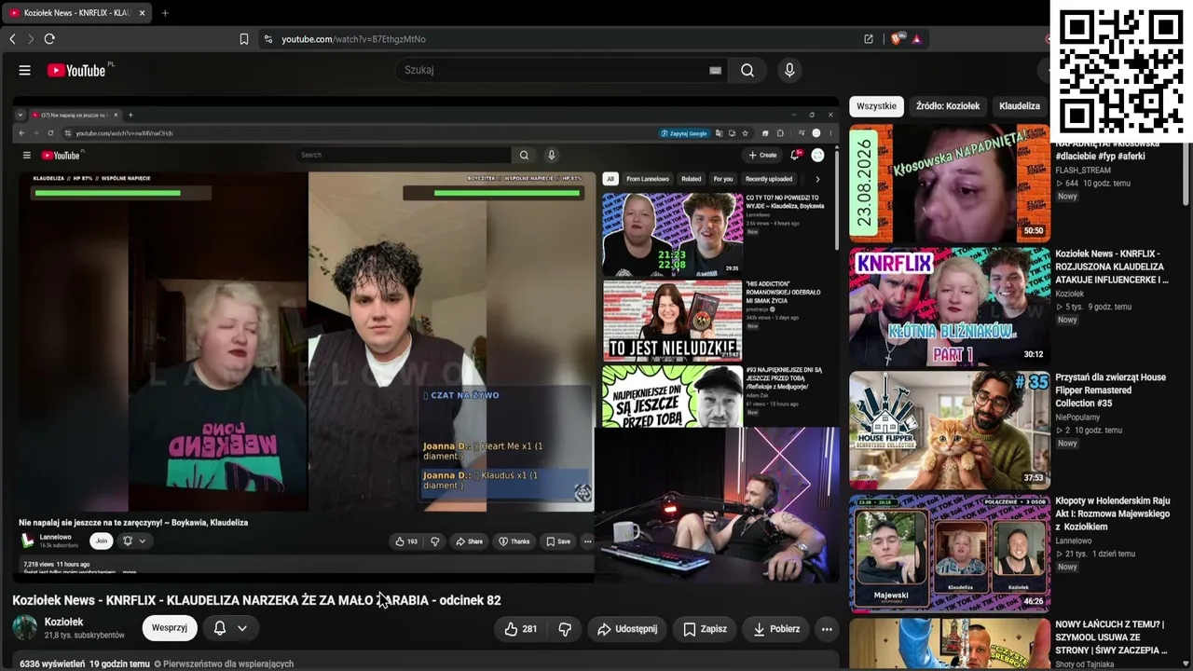The width and height of the screenshot is (1193, 671).
Task: Like the embedded Lannelowo video showing 193
Action: click(x=406, y=541)
